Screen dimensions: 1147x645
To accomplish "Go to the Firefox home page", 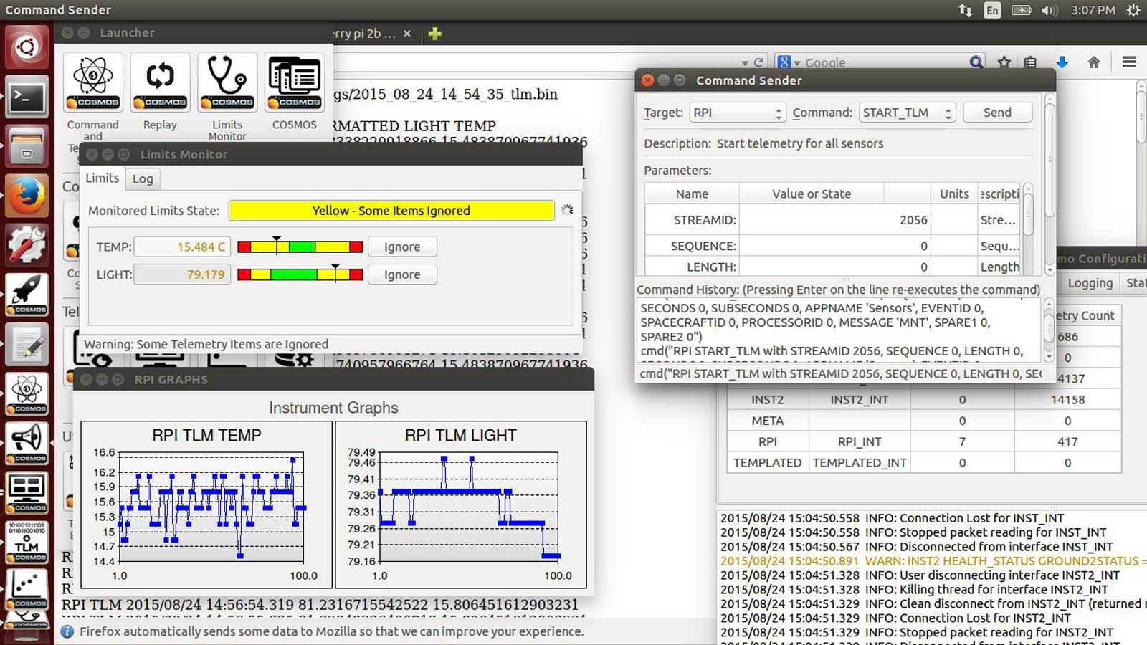I will [1094, 62].
